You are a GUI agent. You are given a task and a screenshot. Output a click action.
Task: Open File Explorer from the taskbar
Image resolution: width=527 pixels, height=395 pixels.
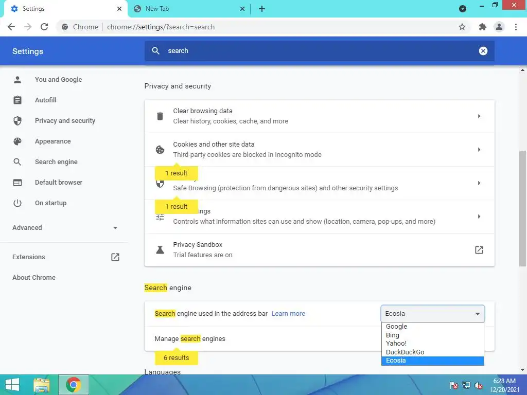point(42,385)
